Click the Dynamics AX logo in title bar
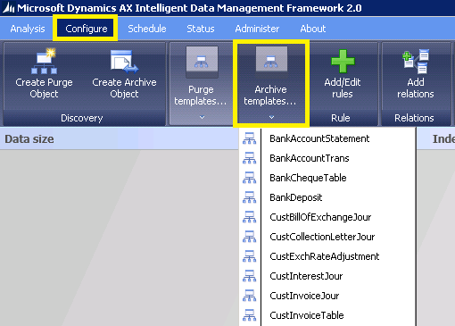455x326 pixels. coord(8,8)
